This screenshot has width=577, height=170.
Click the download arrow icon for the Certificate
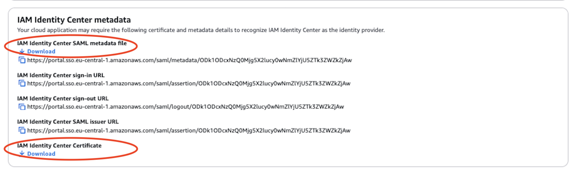click(x=22, y=154)
